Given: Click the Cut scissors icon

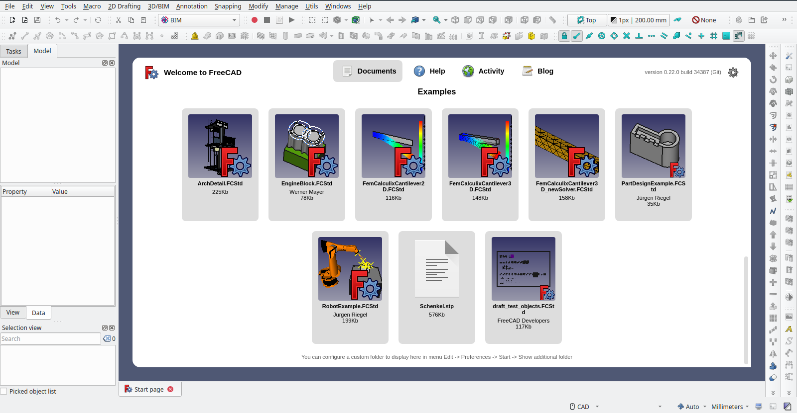Looking at the screenshot, I should (119, 20).
